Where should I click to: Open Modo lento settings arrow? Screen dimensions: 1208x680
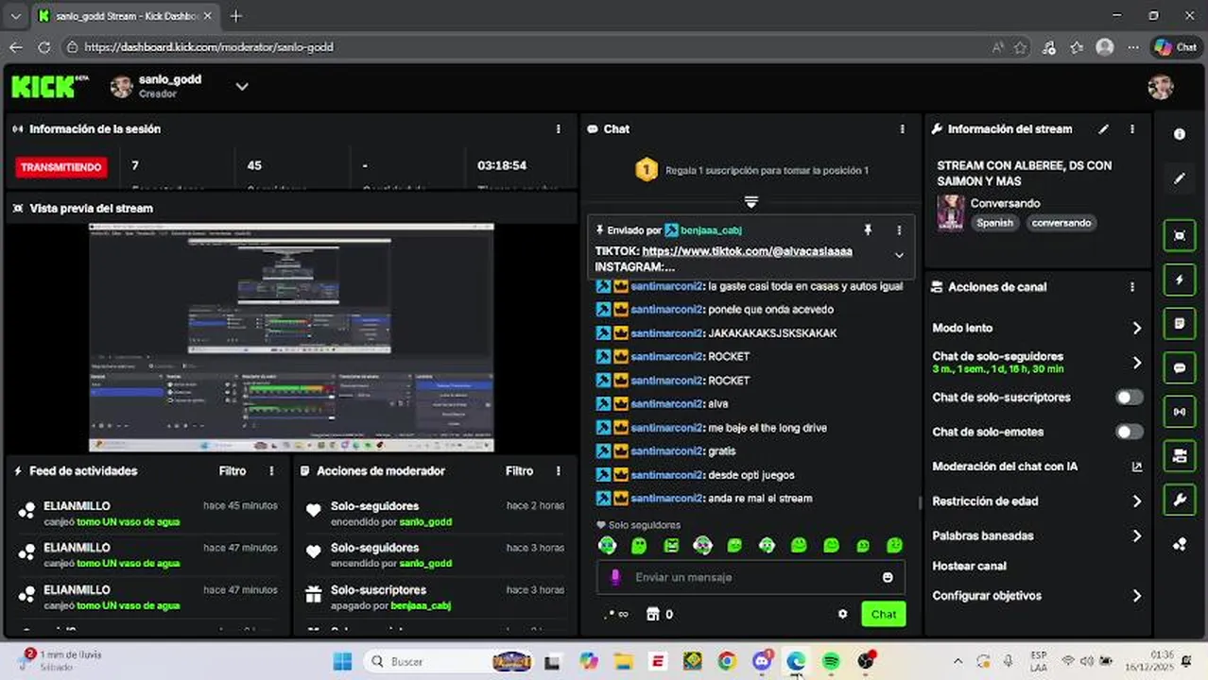pos(1137,329)
